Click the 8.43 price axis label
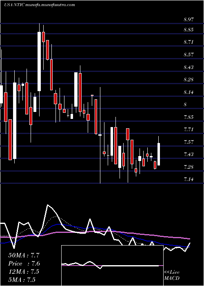 tap(189, 67)
